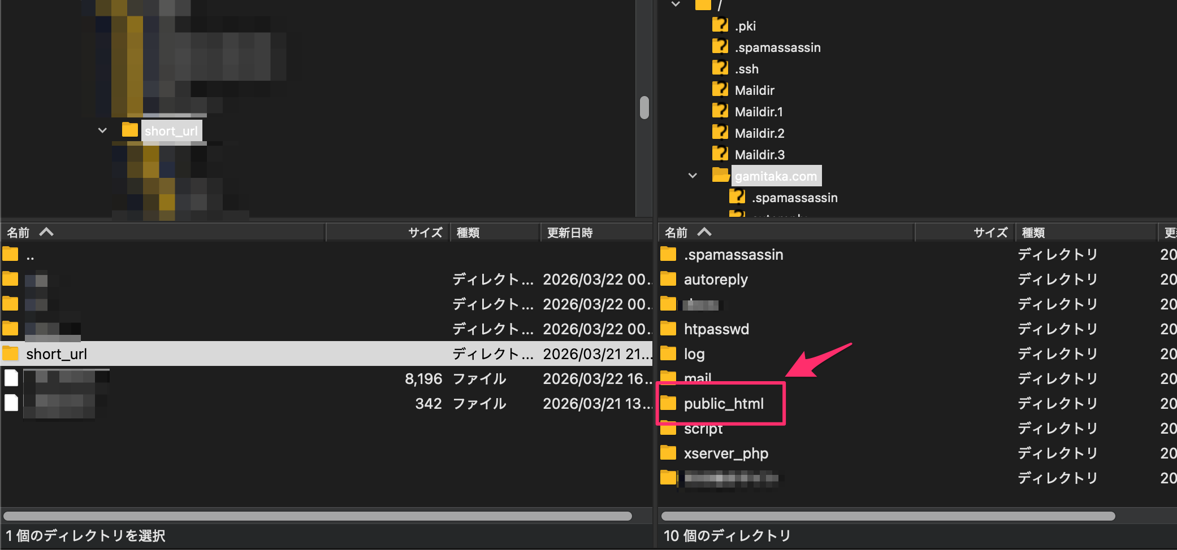Select the xserver_php folder icon
Image resolution: width=1177 pixels, height=550 pixels.
(x=668, y=453)
